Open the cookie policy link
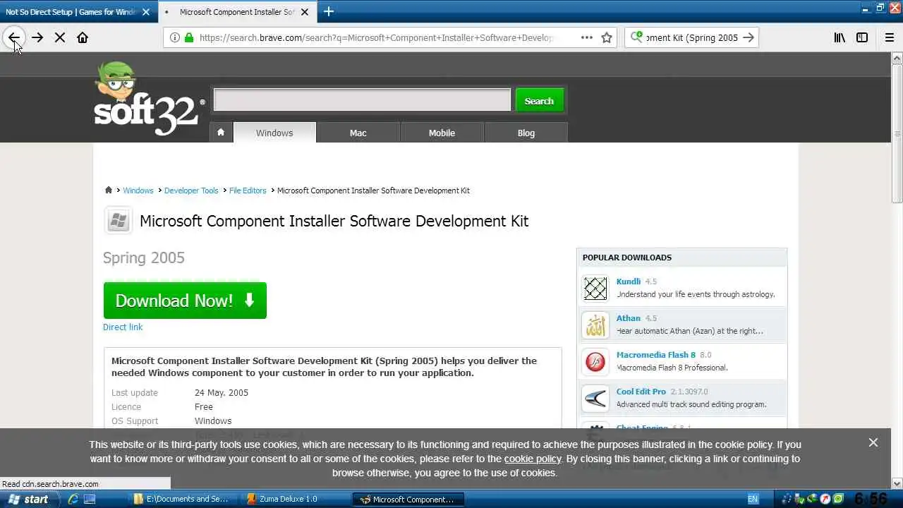 tap(533, 459)
